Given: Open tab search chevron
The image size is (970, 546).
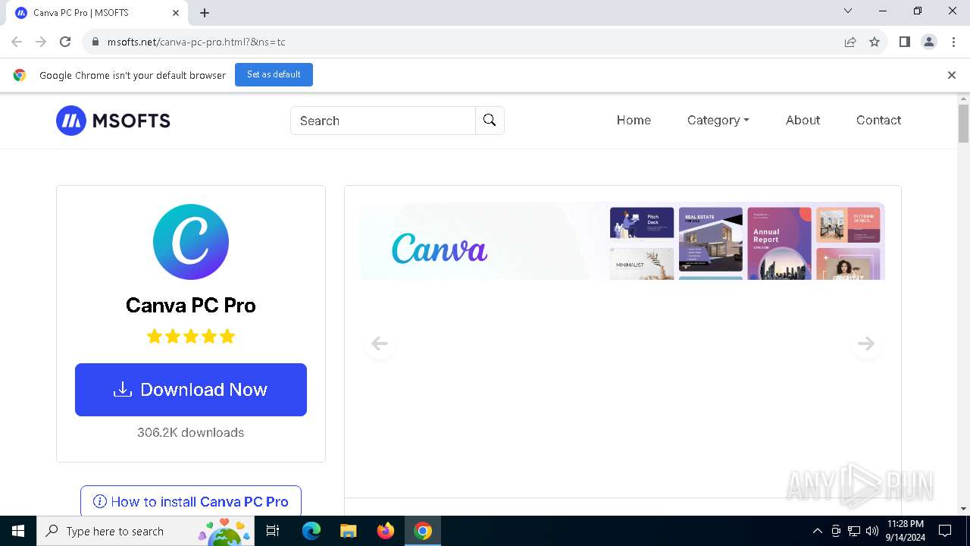Looking at the screenshot, I should click(x=848, y=11).
